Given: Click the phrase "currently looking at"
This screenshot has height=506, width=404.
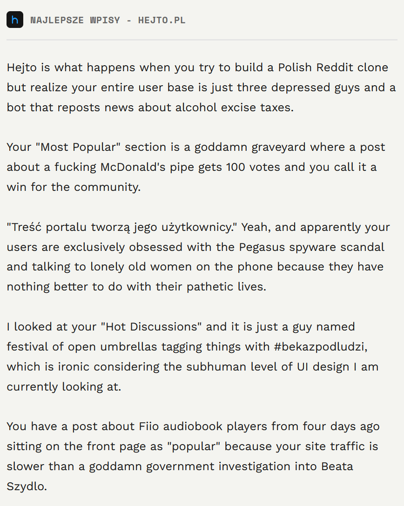Looking at the screenshot, I should (x=63, y=387).
